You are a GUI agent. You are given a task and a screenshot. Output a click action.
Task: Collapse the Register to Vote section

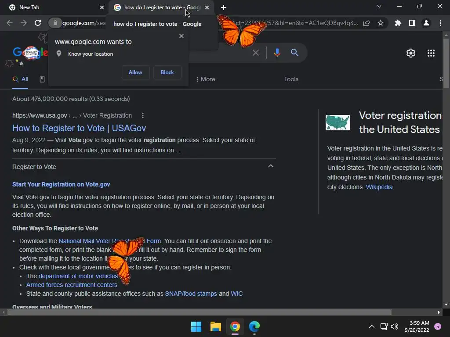pos(270,166)
